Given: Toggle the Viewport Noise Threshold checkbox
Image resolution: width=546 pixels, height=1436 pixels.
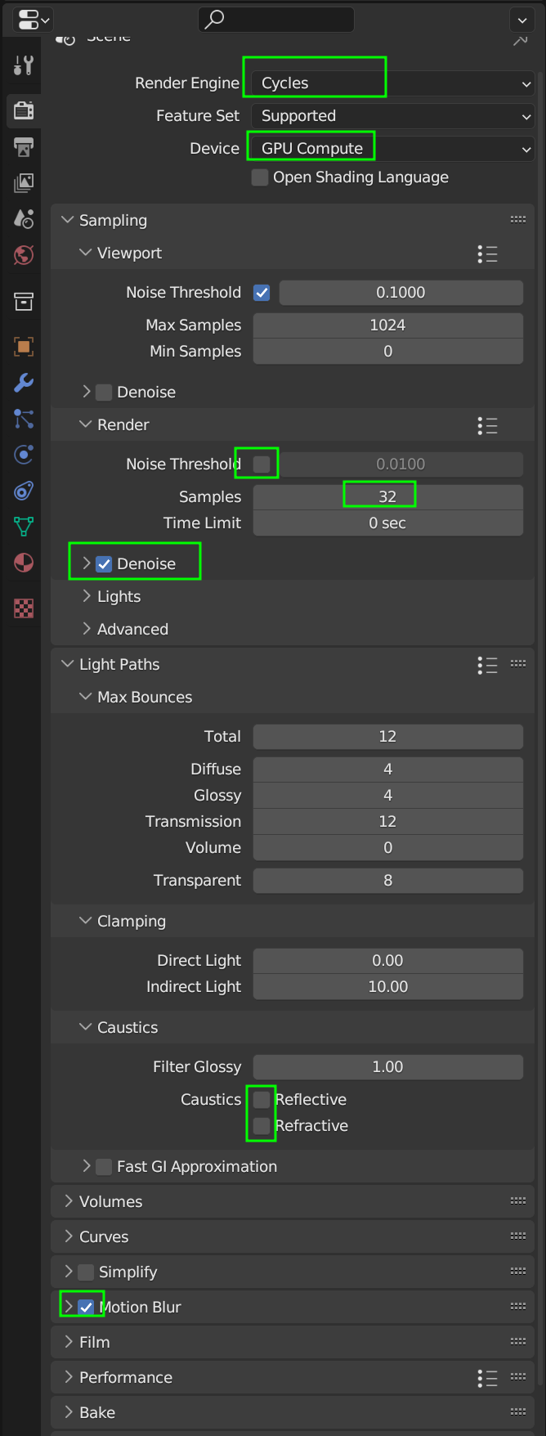Looking at the screenshot, I should (x=262, y=293).
